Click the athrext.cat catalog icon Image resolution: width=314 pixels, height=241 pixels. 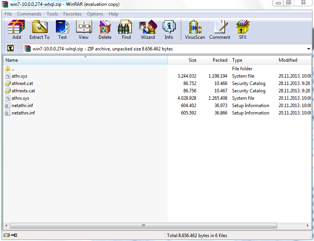8,83
